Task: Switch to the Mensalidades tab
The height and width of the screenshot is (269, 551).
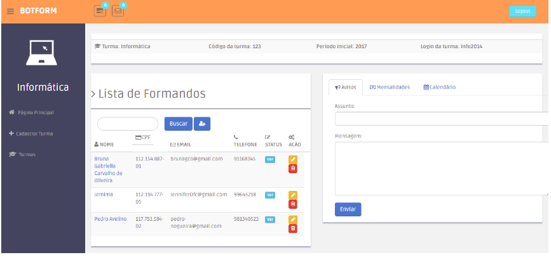Action: click(390, 87)
